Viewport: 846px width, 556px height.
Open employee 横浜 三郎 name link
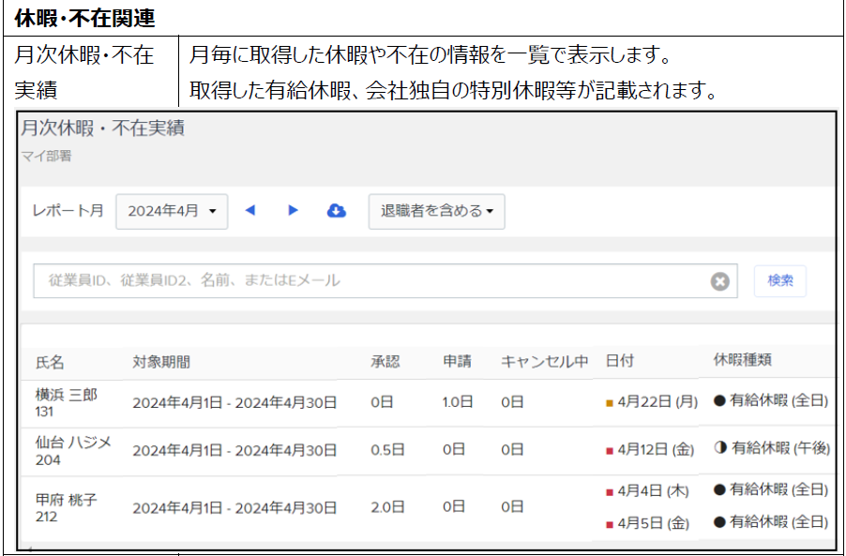[x=66, y=395]
